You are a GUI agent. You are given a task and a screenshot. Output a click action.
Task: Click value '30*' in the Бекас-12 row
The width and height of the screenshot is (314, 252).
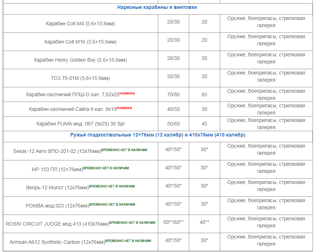click(205, 149)
